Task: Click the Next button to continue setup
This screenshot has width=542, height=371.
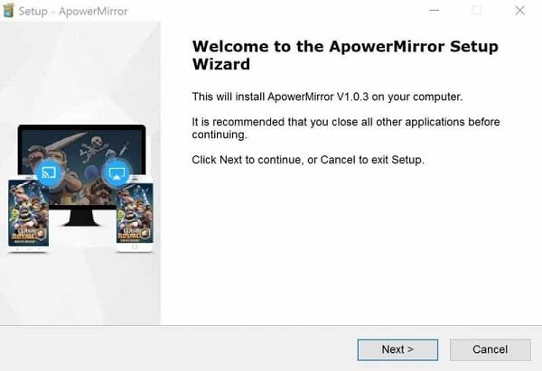Action: click(x=397, y=349)
